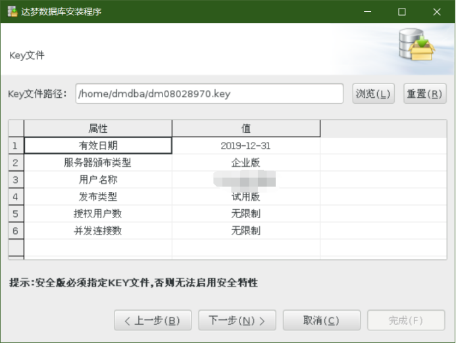Cancel installation with 取消(C) button
This screenshot has width=456, height=343.
pyautogui.click(x=322, y=321)
